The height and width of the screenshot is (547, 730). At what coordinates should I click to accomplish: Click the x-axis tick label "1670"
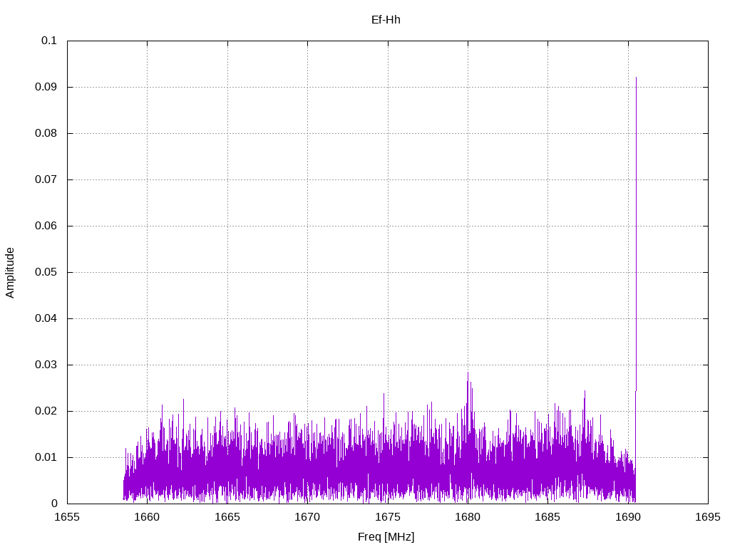(x=307, y=517)
